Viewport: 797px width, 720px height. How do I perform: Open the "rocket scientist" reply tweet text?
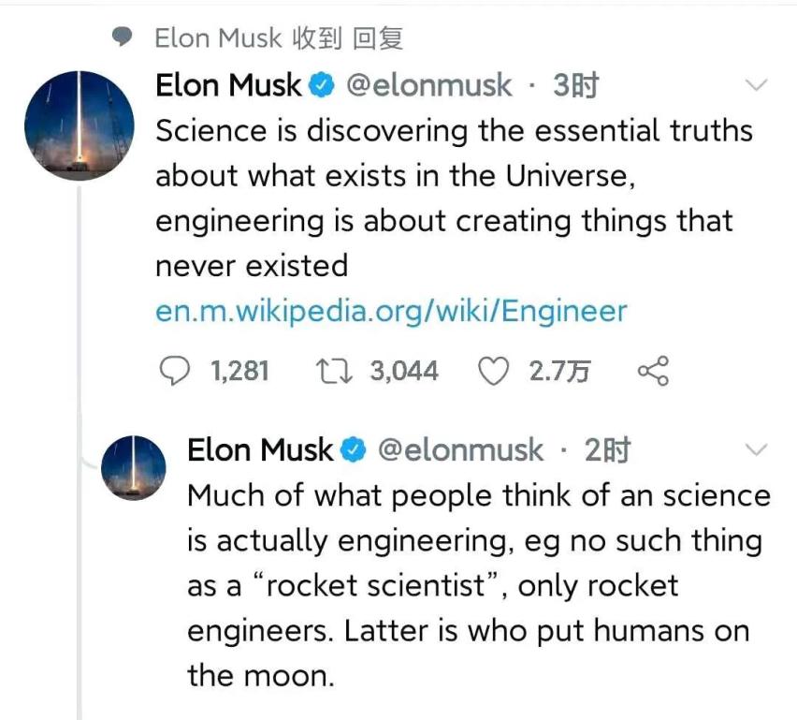point(479,586)
